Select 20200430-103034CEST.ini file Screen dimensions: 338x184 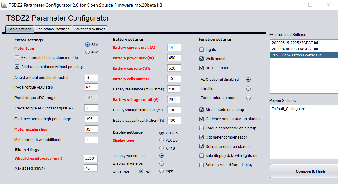pyautogui.click(x=304, y=49)
